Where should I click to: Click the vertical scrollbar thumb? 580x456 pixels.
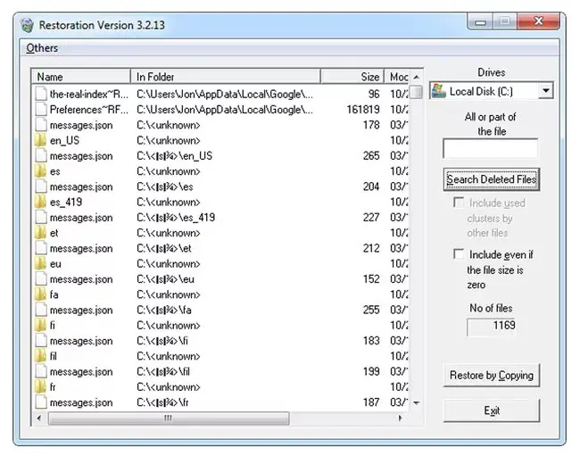click(416, 92)
